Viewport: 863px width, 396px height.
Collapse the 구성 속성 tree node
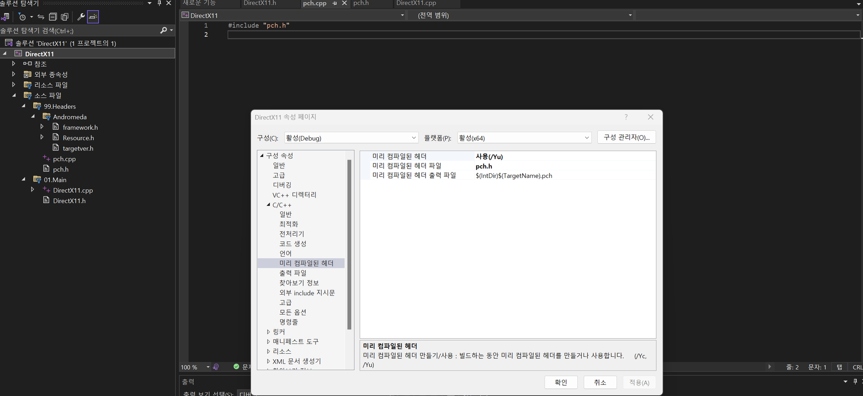(x=261, y=155)
